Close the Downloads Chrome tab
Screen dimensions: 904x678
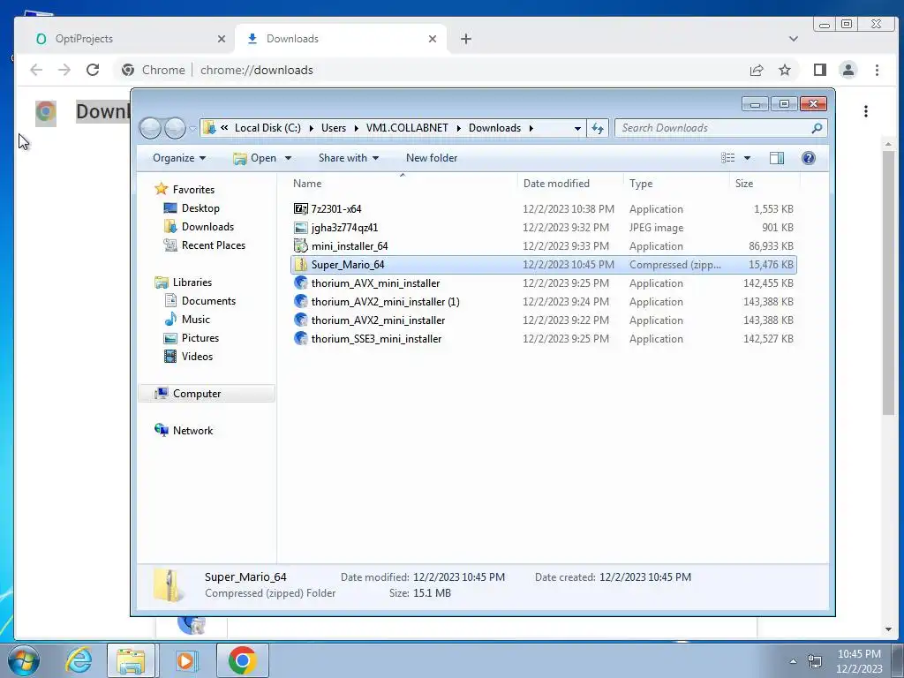coord(433,39)
